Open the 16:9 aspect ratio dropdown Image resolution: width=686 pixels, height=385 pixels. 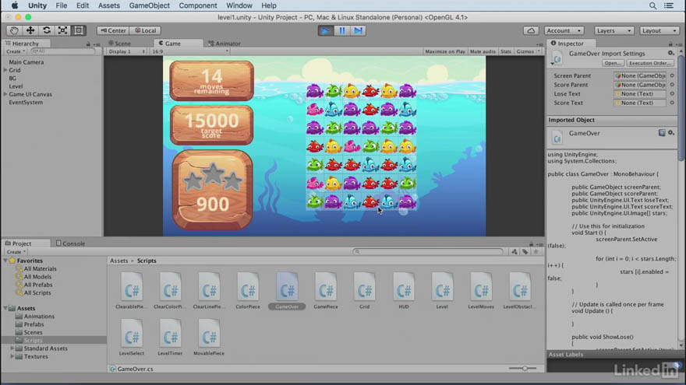[x=190, y=51]
